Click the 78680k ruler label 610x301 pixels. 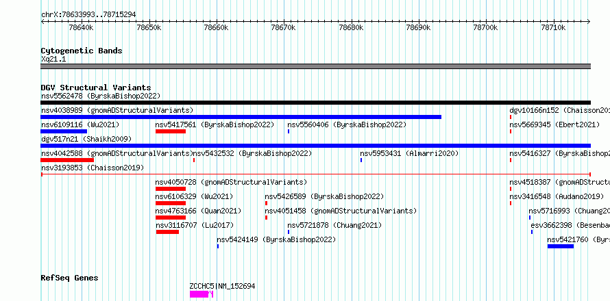tap(352, 28)
